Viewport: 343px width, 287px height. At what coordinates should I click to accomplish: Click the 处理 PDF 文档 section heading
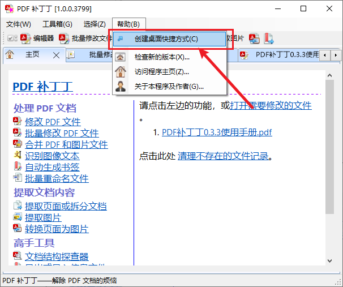click(45, 108)
